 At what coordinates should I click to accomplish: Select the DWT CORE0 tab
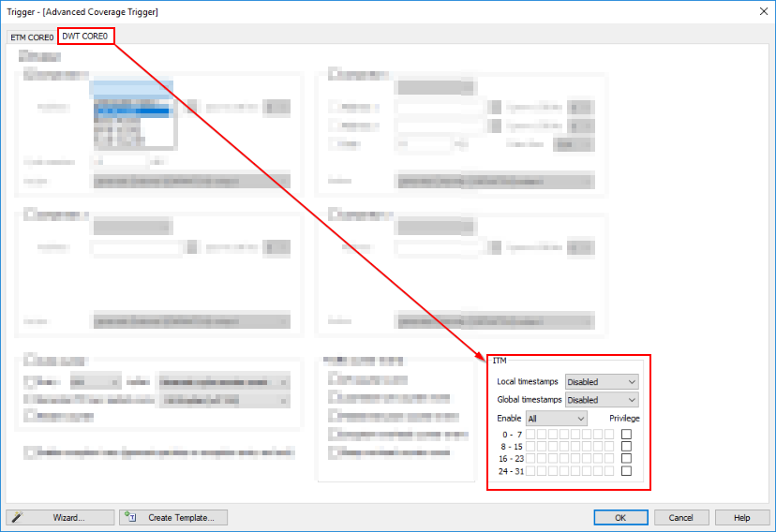(85, 37)
